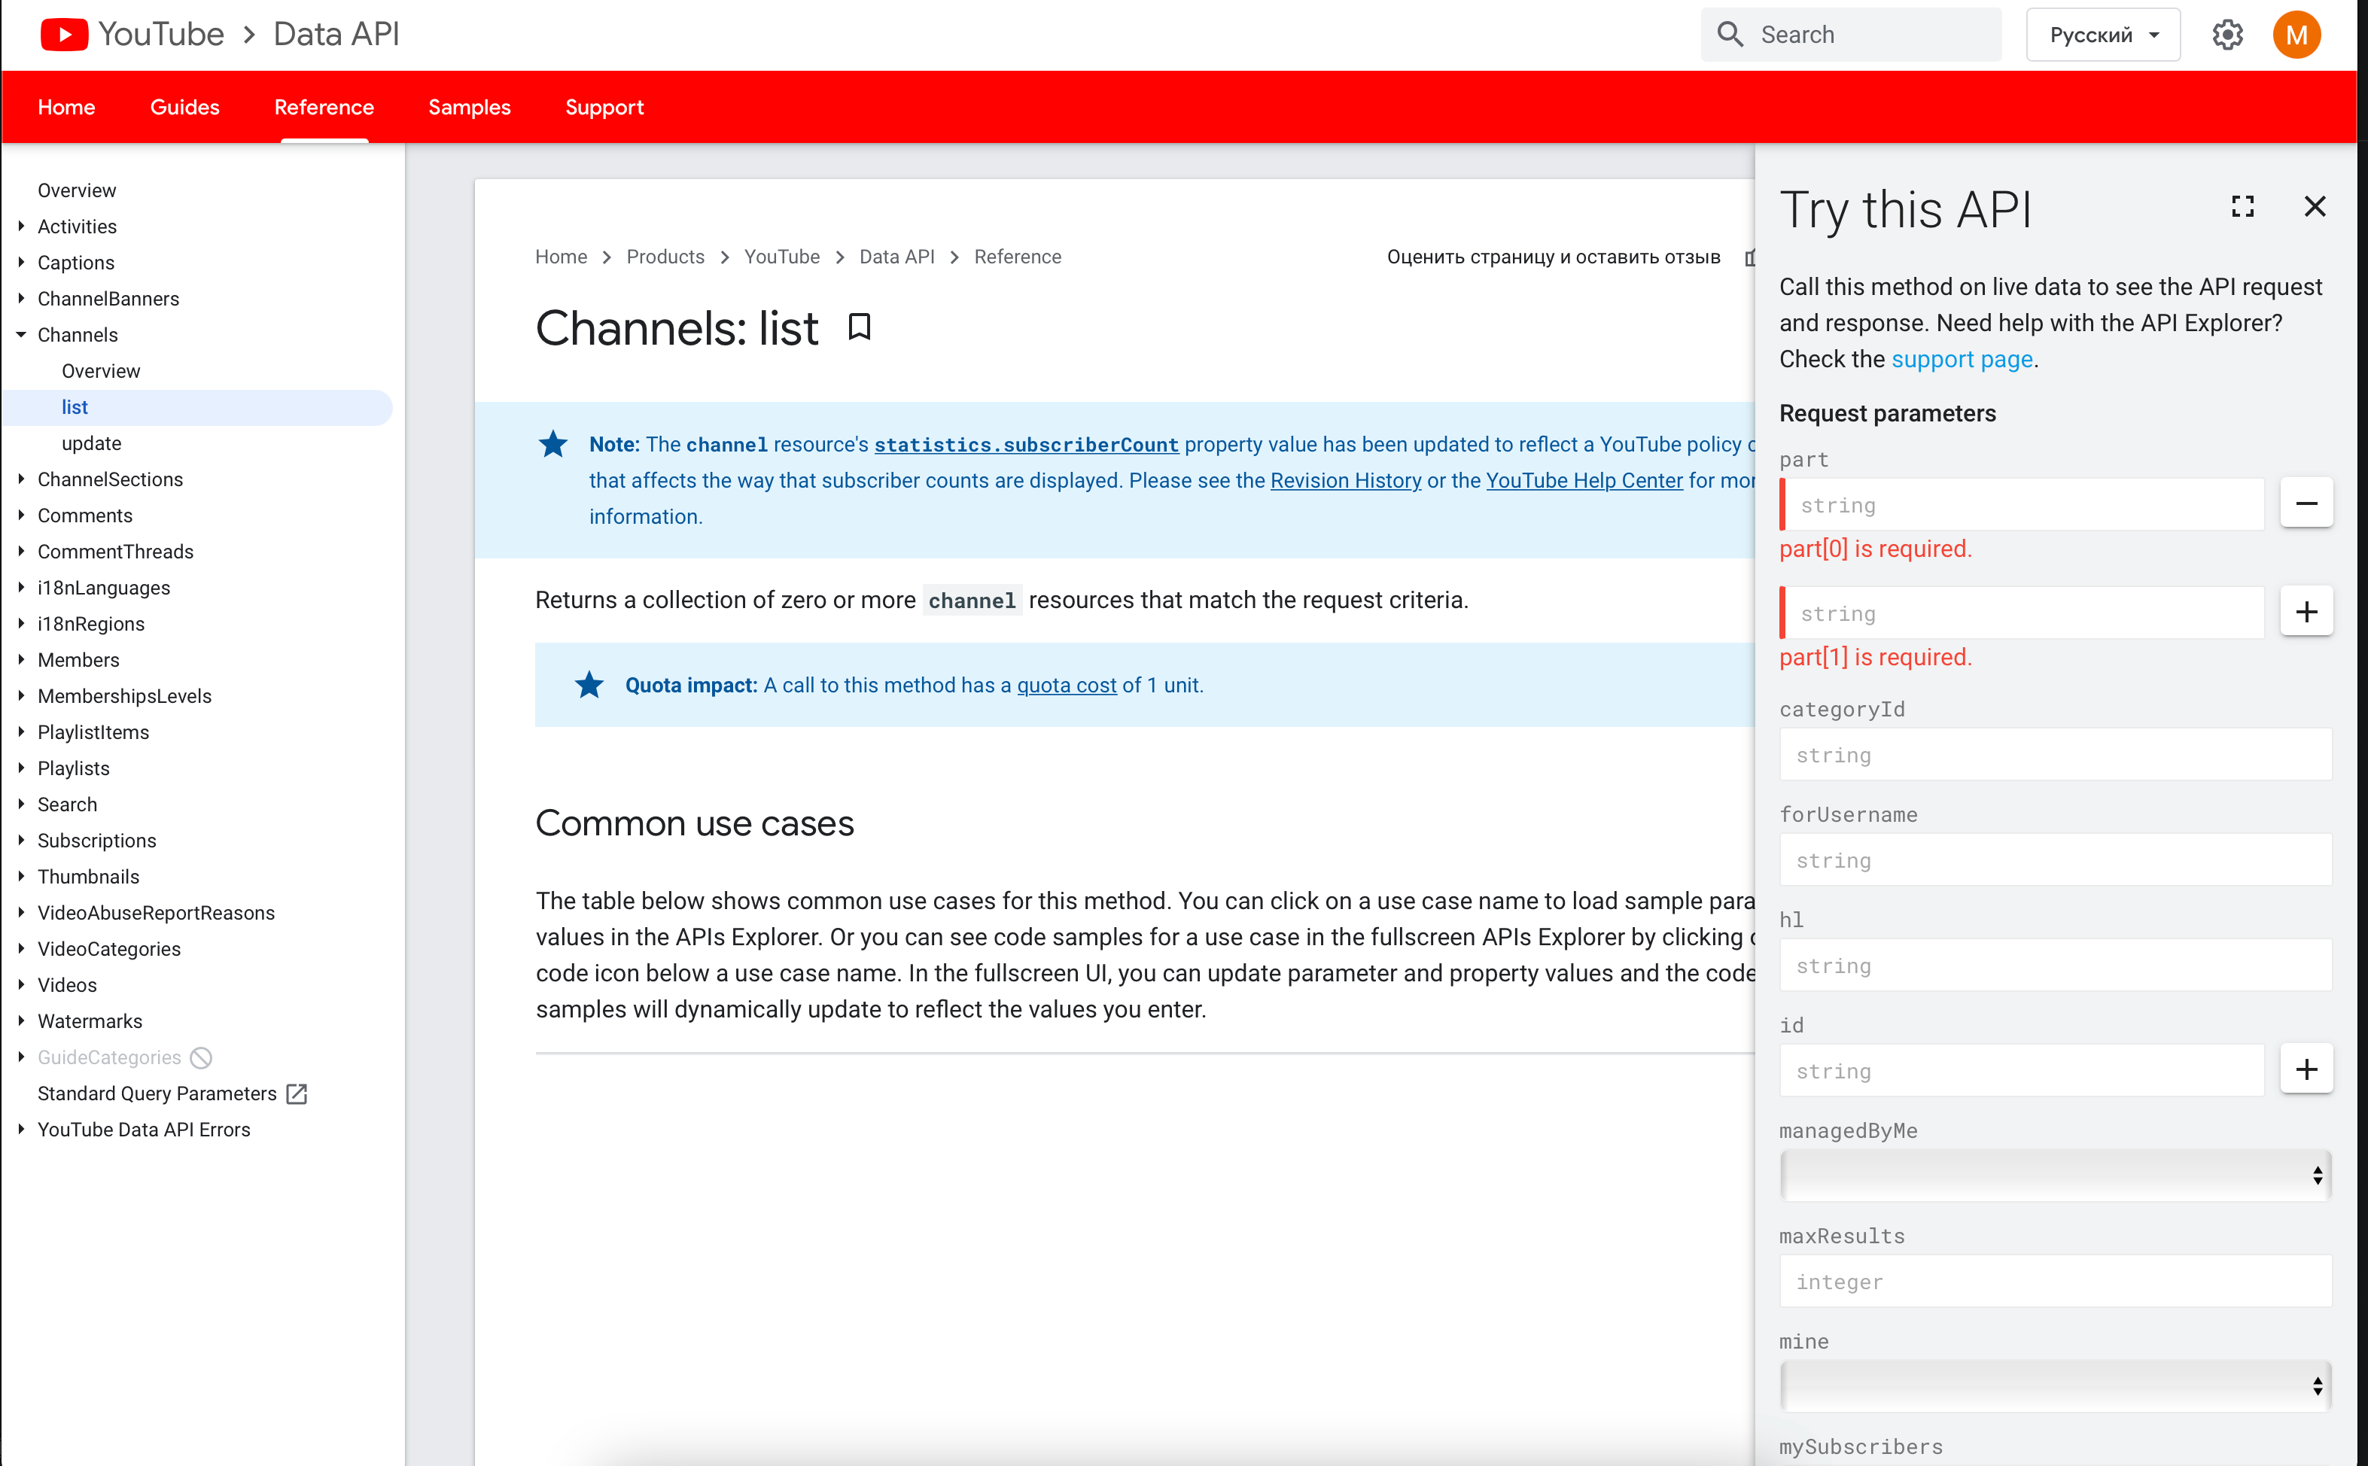Click Оценить страницу и оставить отзыв

pos(1554,257)
